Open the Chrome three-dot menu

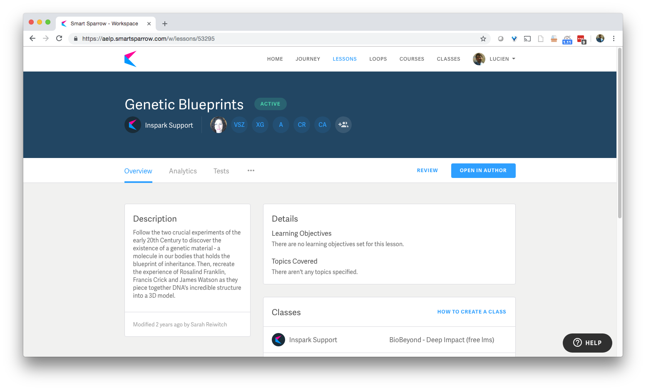click(614, 38)
